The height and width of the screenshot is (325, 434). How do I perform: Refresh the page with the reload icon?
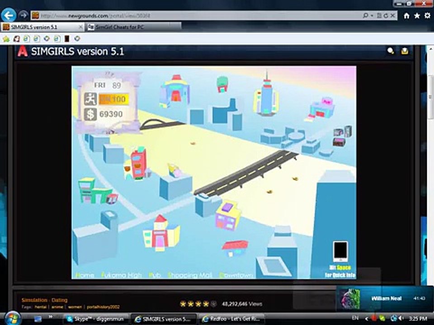386,15
